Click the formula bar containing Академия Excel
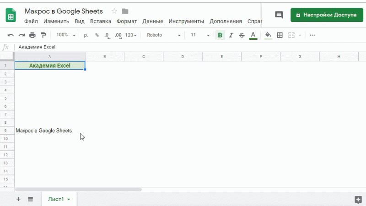This screenshot has height=206, width=366. tap(189, 47)
